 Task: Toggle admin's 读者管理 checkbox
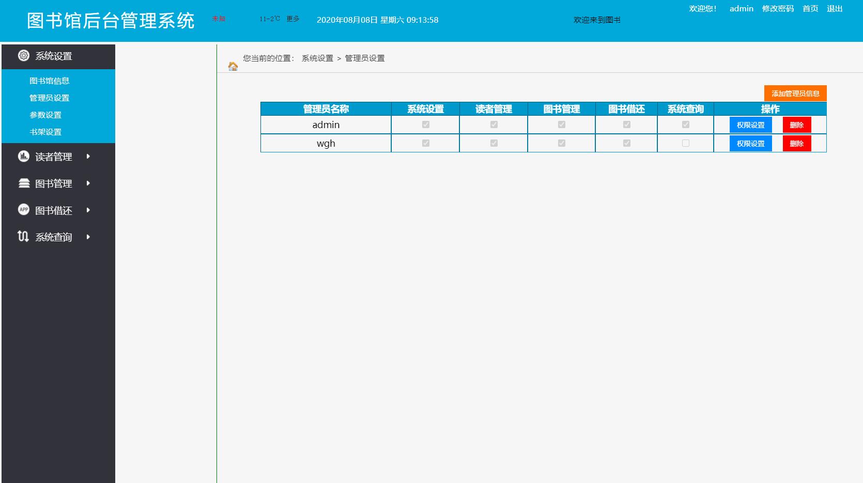point(493,124)
